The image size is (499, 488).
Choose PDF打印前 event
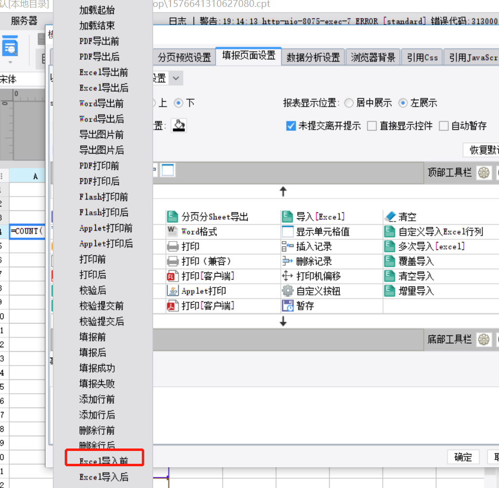click(99, 166)
